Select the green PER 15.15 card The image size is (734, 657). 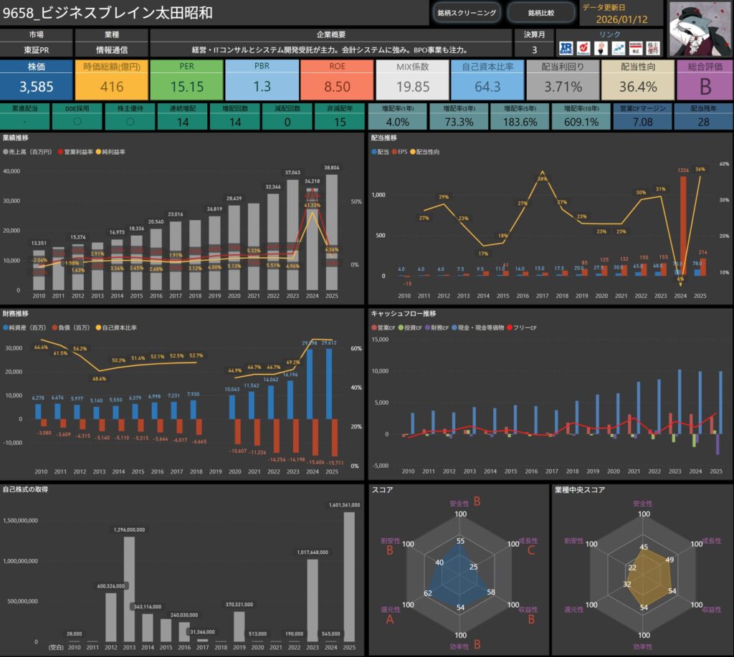click(186, 80)
